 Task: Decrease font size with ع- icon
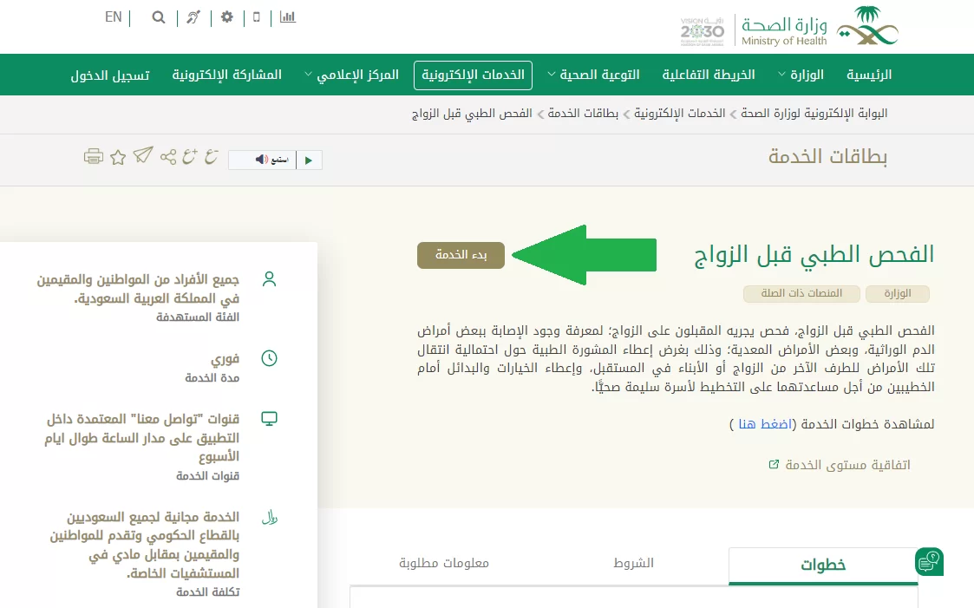click(212, 156)
